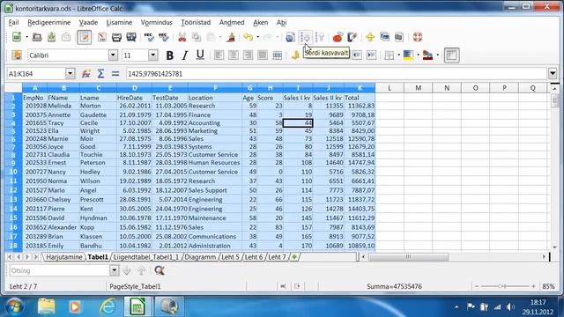Save the document with Save icon
This screenshot has height=317, width=564.
pyautogui.click(x=51, y=37)
